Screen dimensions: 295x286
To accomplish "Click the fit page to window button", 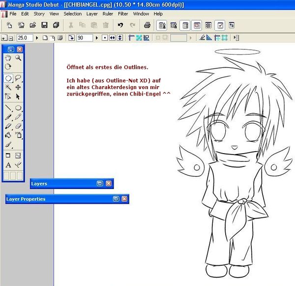I will pos(45,38).
